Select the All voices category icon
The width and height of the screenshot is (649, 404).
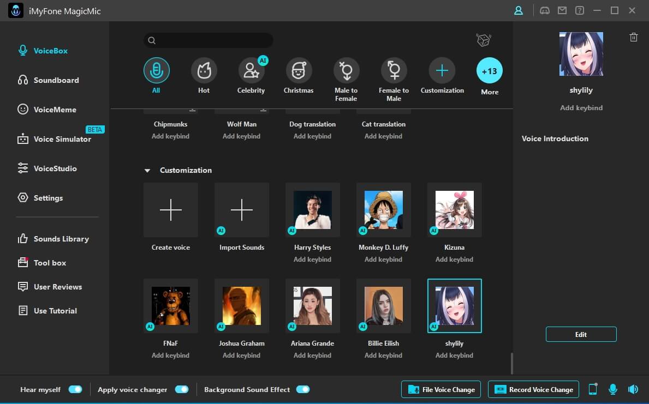(157, 70)
